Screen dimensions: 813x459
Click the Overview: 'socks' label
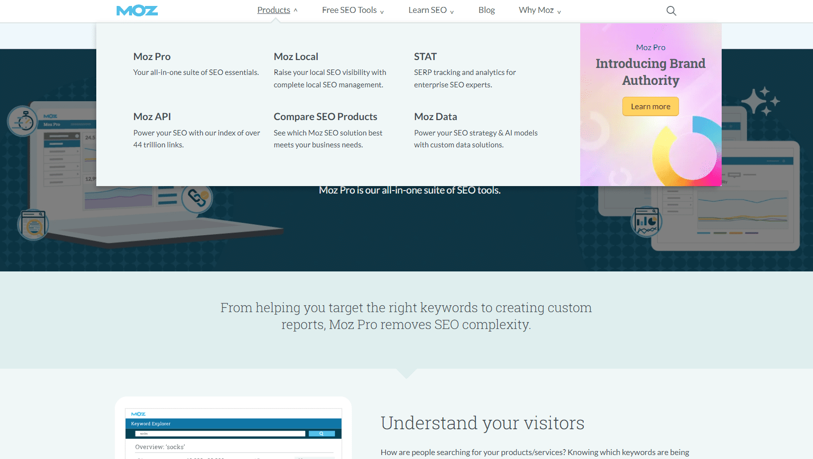(160, 447)
